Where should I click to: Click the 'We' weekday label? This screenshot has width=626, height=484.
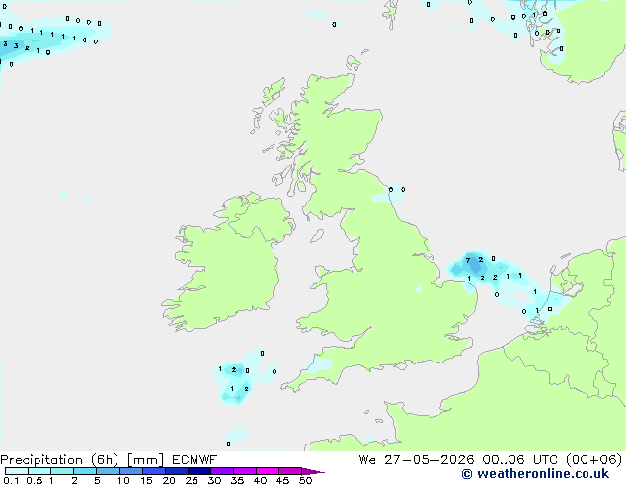click(x=367, y=460)
